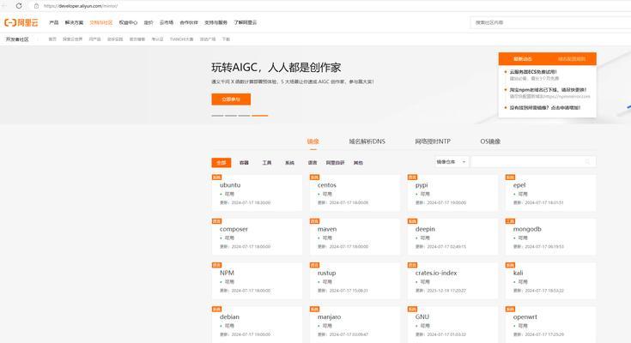Open the 首页 community sub-nav link
This screenshot has width=631, height=343.
(52, 39)
